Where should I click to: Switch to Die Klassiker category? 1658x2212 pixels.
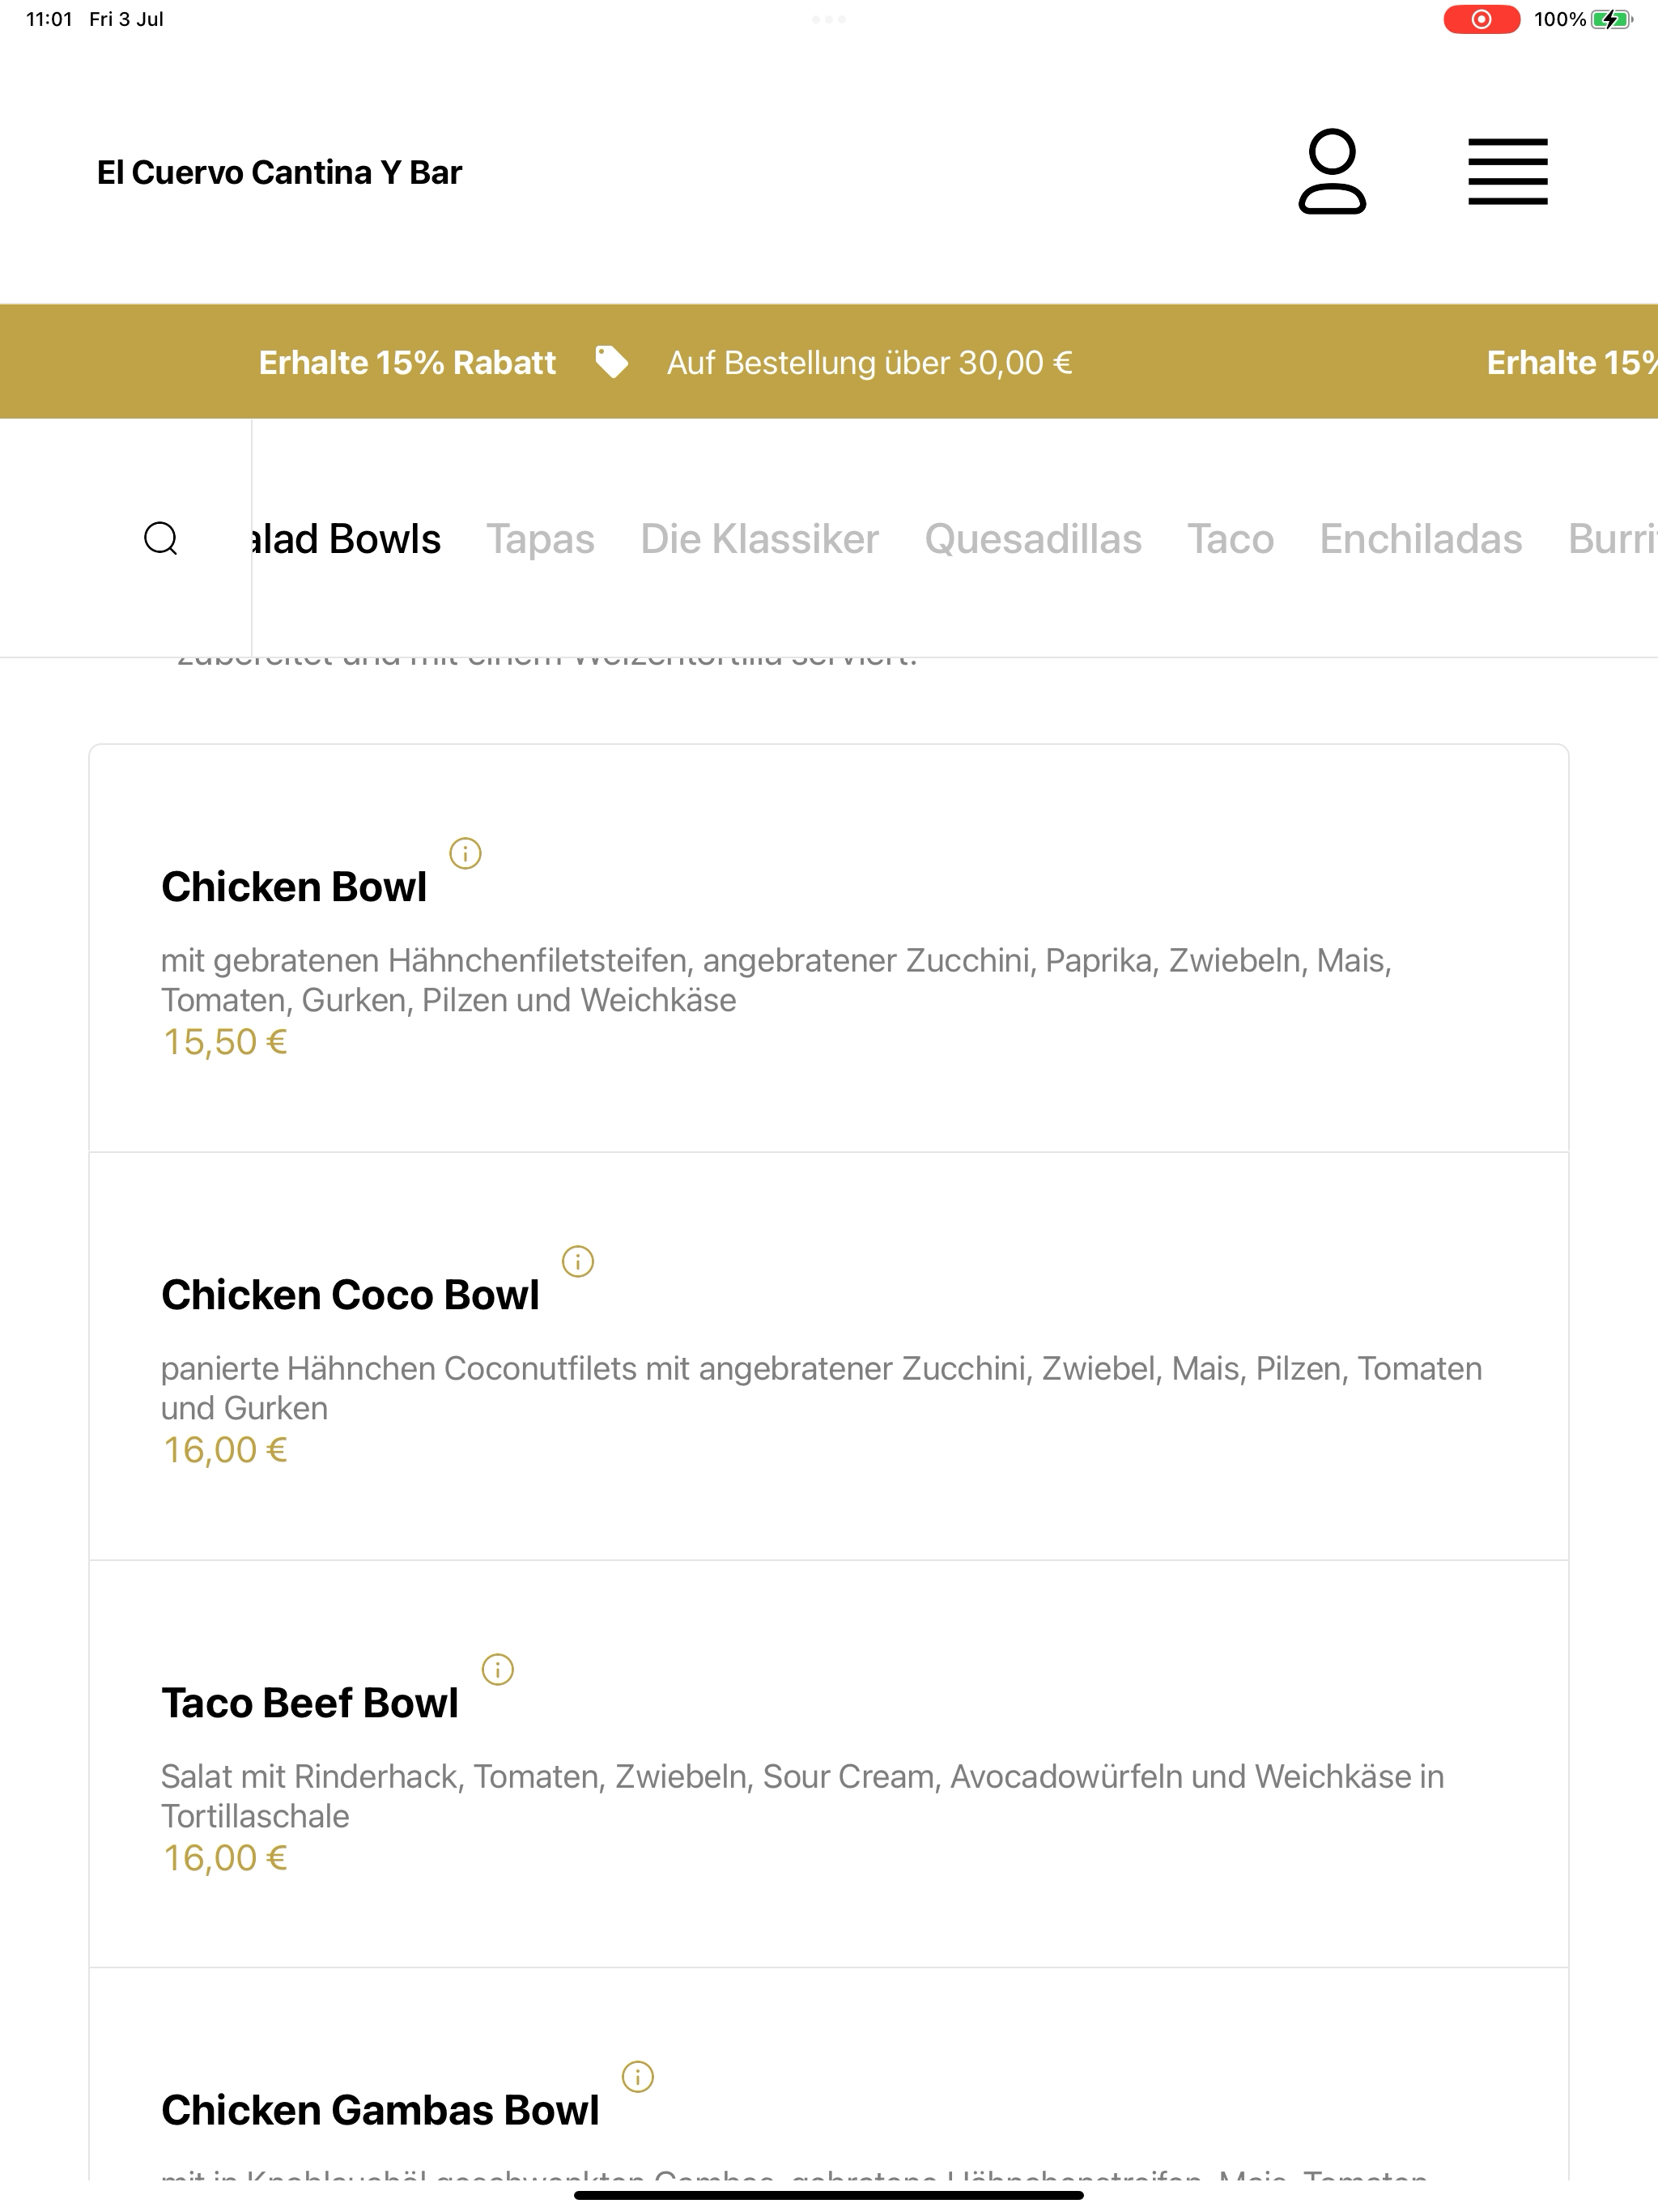click(x=759, y=538)
